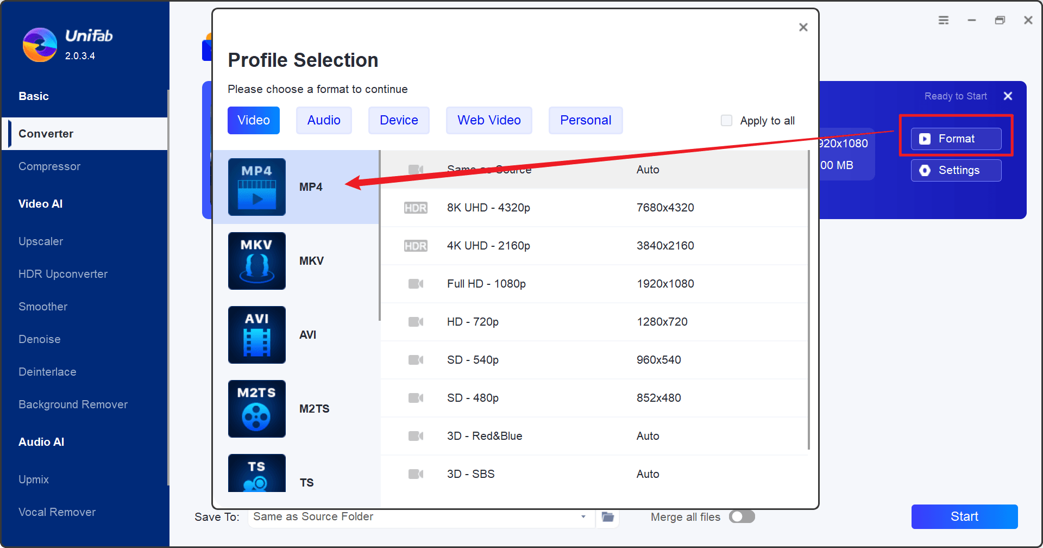Pick the AVI format icon
Viewport: 1043px width, 548px height.
256,334
